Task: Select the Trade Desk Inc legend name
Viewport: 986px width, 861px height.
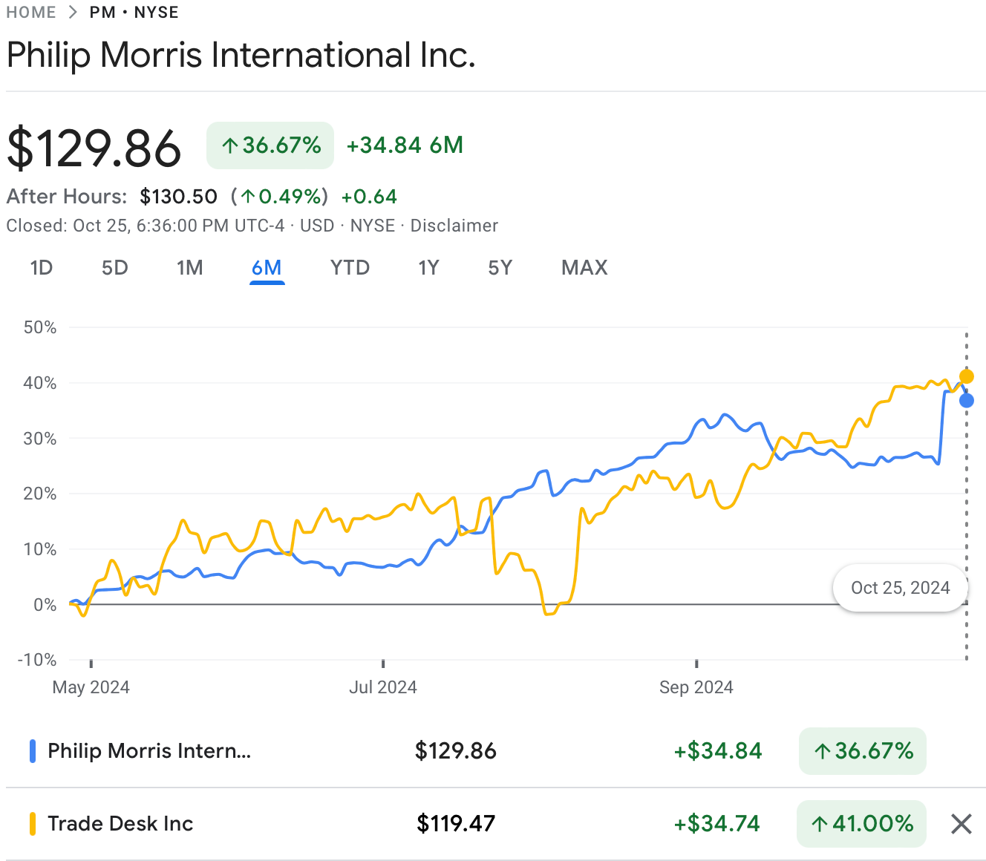Action: click(x=120, y=824)
